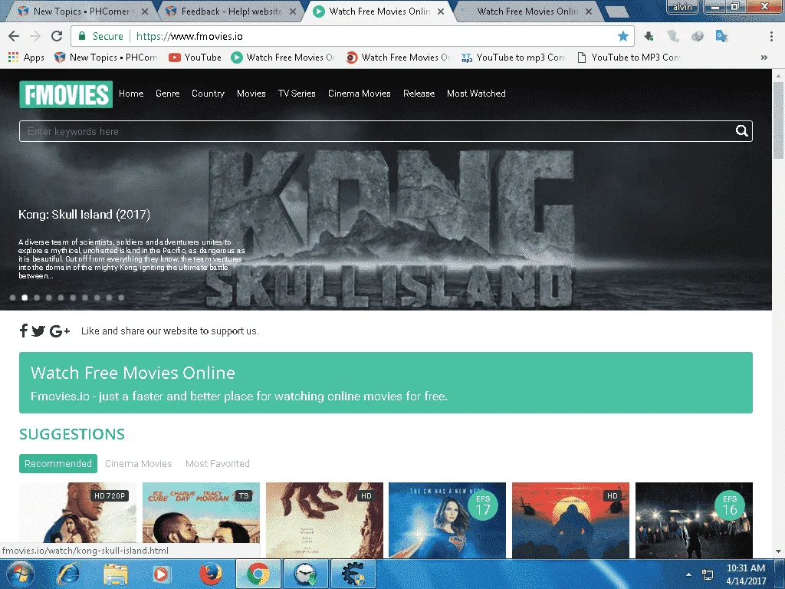Share on Google Plus icon
The width and height of the screenshot is (785, 589).
pos(60,331)
